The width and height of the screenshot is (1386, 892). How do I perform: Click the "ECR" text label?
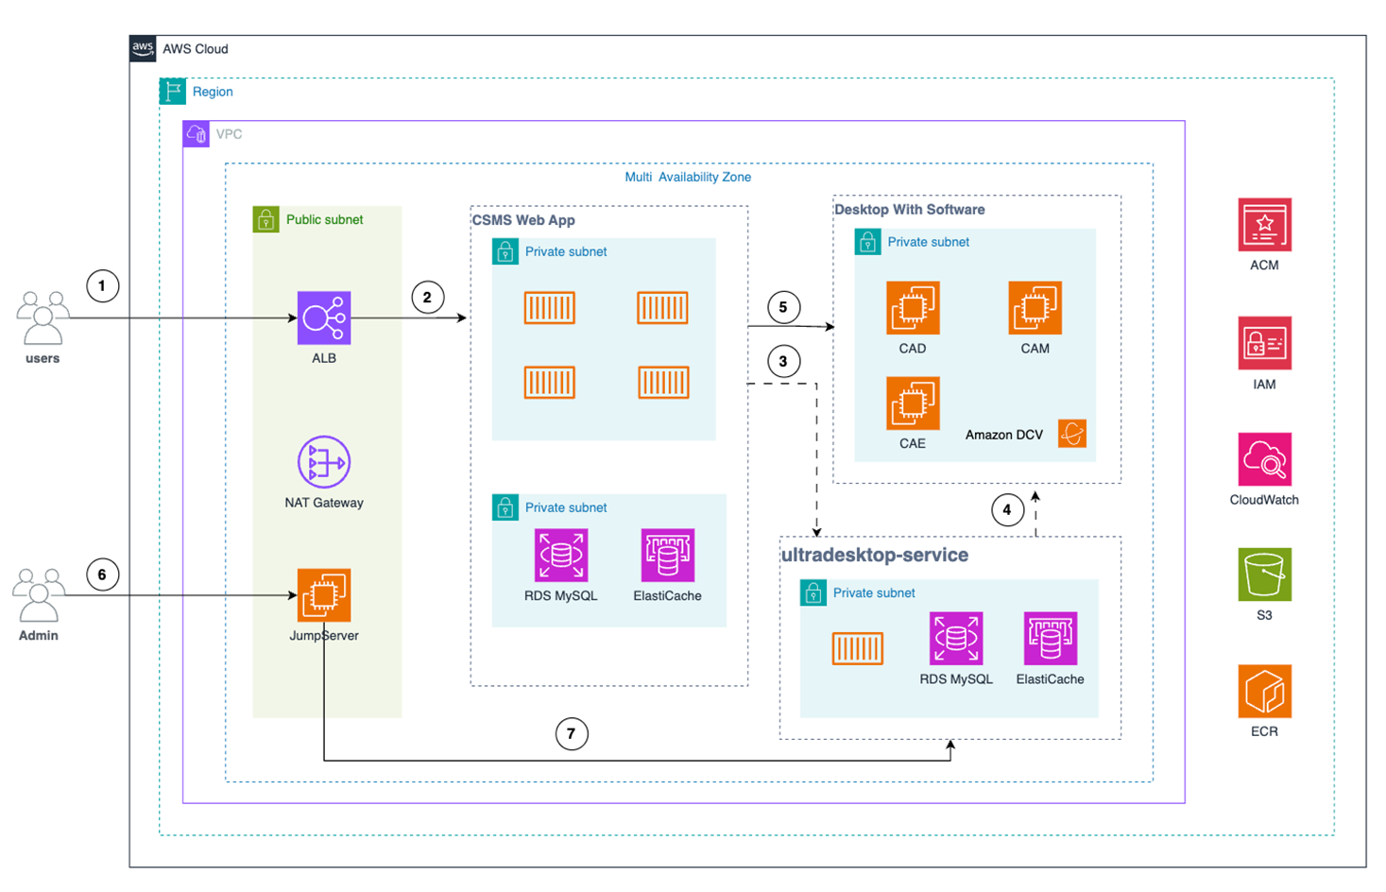coord(1264,731)
